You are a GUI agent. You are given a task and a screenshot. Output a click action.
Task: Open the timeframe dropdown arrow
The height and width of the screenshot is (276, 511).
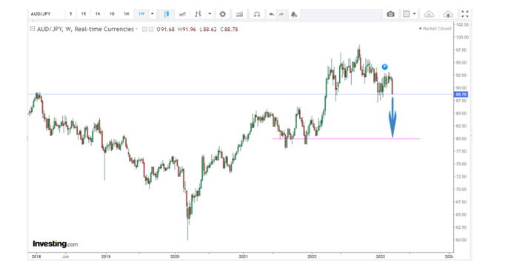pyautogui.click(x=153, y=14)
